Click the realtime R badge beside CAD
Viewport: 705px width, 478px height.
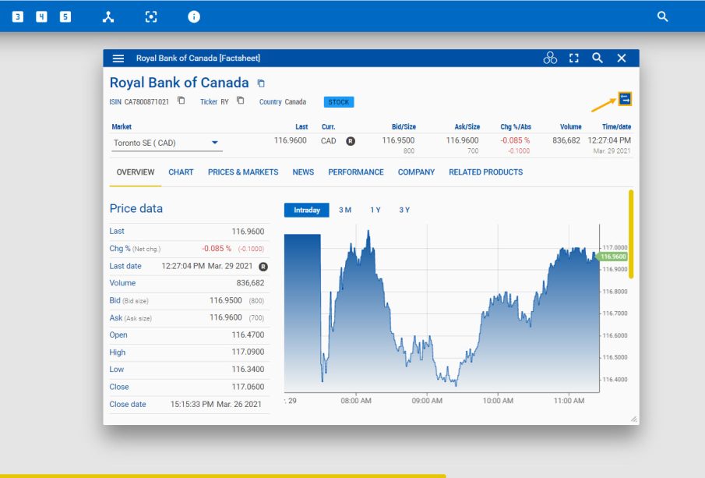(x=351, y=141)
